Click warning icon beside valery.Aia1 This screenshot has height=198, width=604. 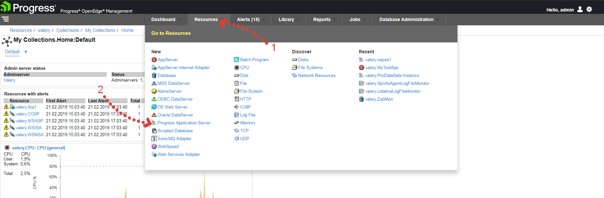tap(6, 107)
